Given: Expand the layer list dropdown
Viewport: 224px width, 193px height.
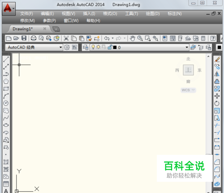Looking at the screenshot, I should coord(187,48).
